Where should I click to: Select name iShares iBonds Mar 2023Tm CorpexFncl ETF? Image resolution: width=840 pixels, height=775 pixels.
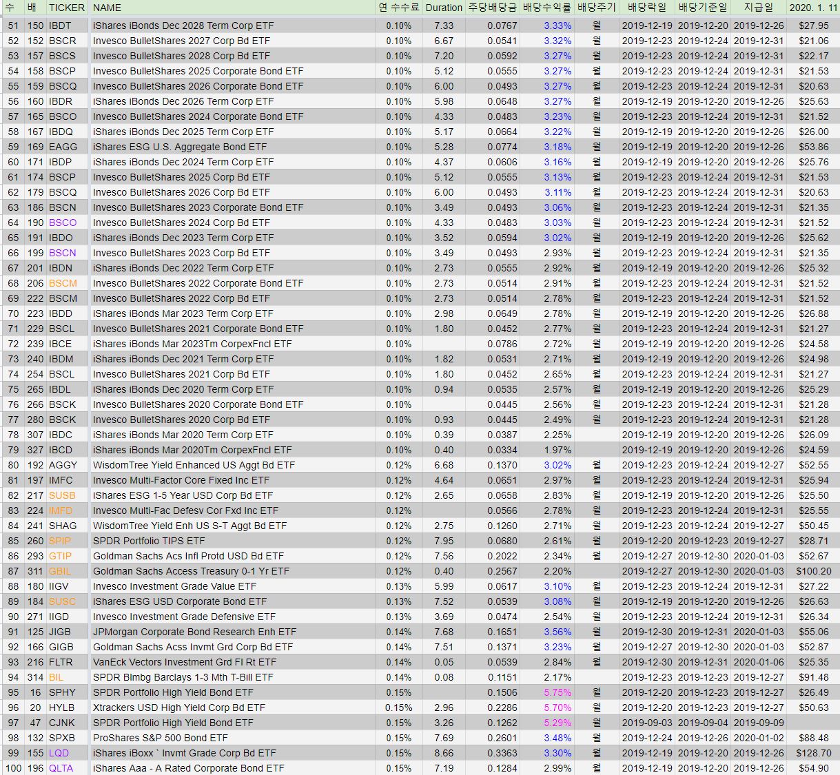coord(192,344)
